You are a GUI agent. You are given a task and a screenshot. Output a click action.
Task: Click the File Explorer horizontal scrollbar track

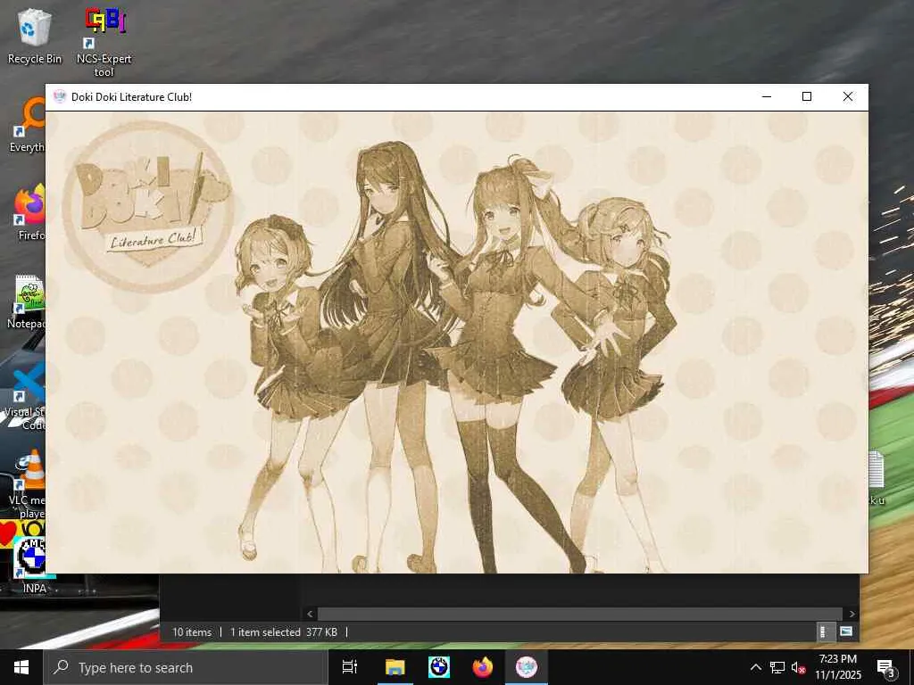580,614
